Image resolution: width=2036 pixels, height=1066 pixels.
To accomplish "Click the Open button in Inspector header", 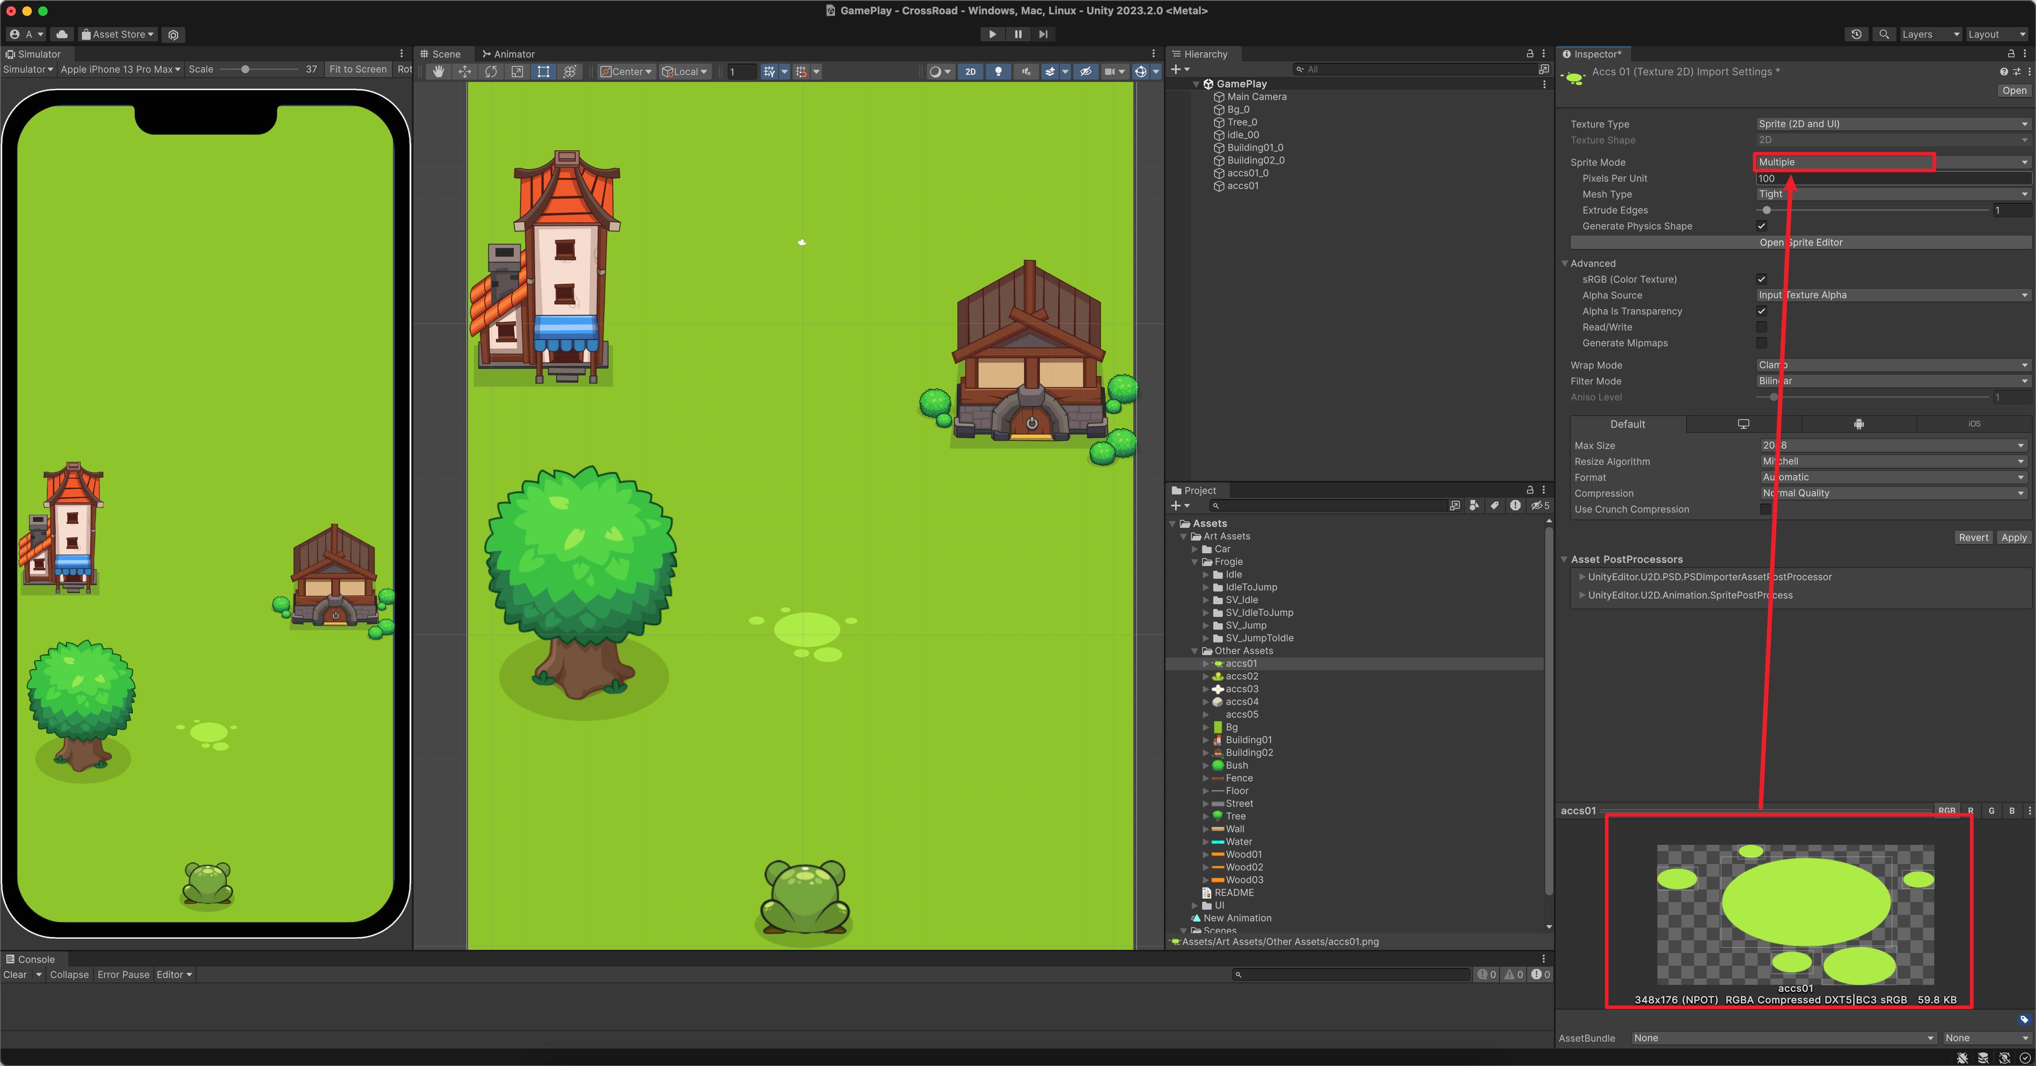I will 2015,90.
